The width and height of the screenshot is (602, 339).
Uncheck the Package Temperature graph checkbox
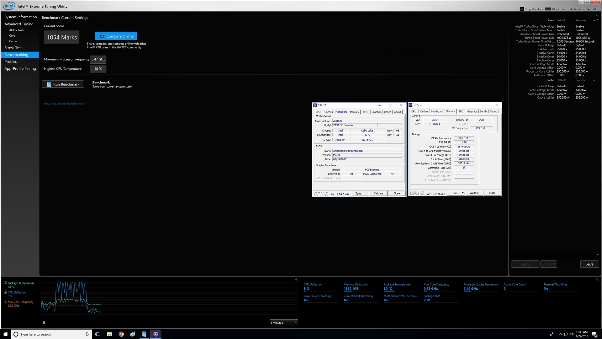[x=6, y=283]
